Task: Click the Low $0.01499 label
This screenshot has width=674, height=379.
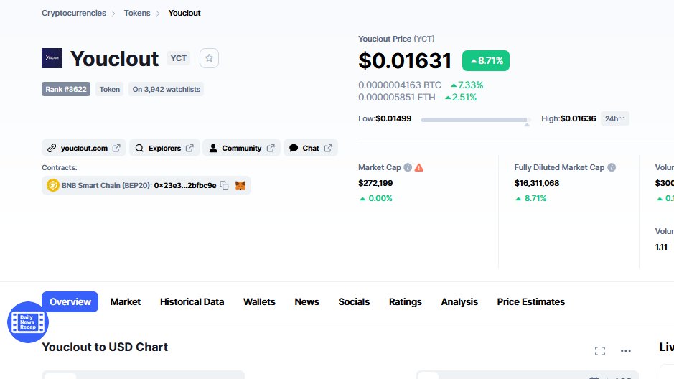Action: click(385, 118)
